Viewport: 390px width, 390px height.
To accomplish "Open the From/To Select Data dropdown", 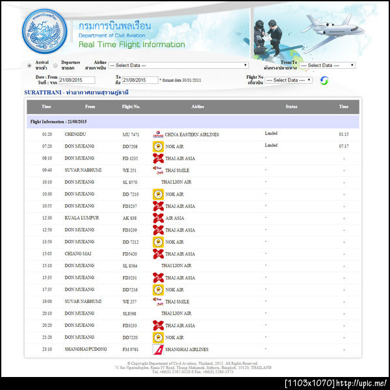I will (328, 66).
